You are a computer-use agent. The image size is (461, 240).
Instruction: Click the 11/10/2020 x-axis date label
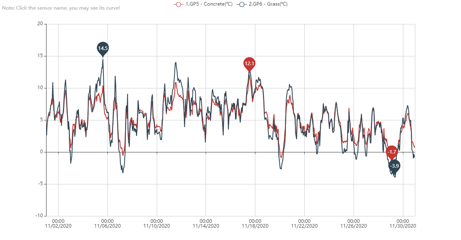click(x=157, y=226)
